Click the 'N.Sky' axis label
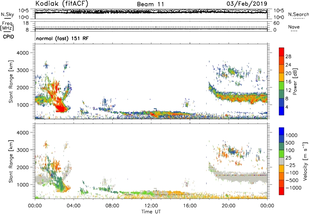The image size is (309, 214). click(x=7, y=14)
